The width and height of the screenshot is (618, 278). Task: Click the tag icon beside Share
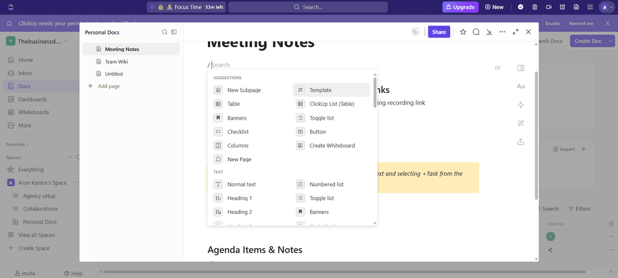coord(415,32)
